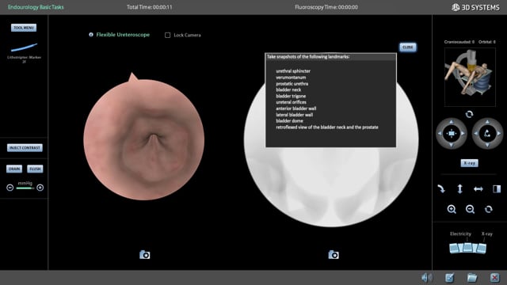The width and height of the screenshot is (507, 285).
Task: Adjust the mmHg pressure slider
Action: coord(25,188)
